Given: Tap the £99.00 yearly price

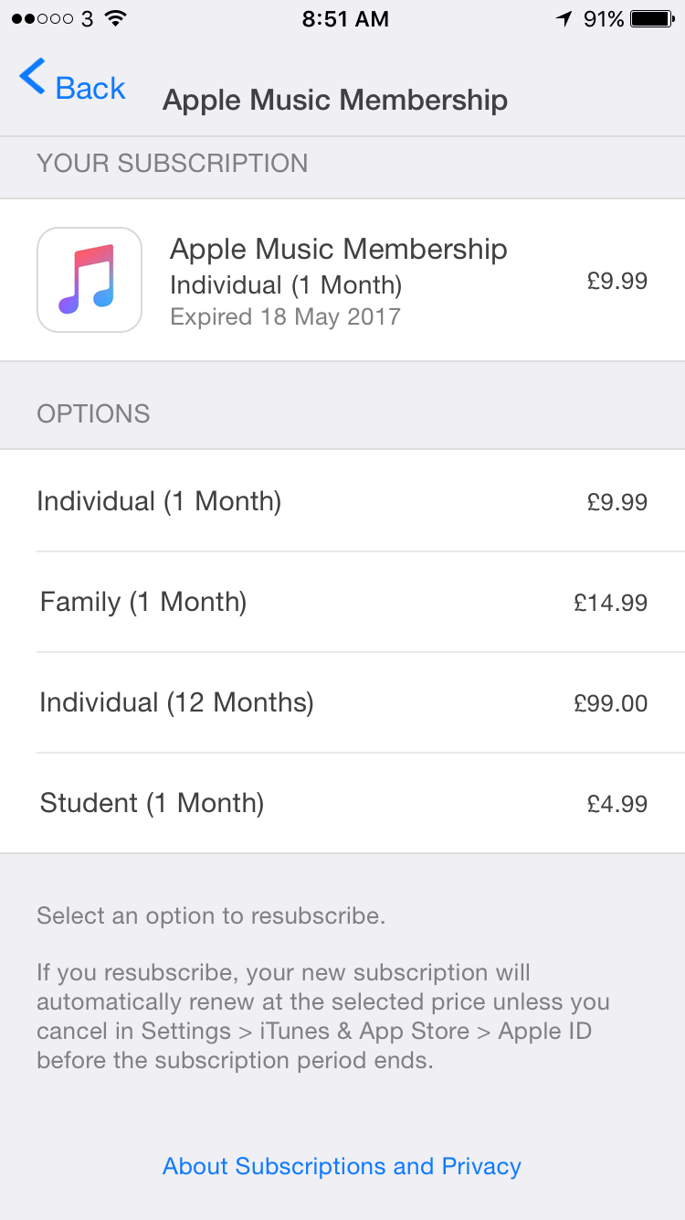Looking at the screenshot, I should (610, 703).
